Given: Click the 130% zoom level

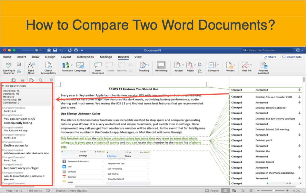Looking at the screenshot, I should click(296, 191).
